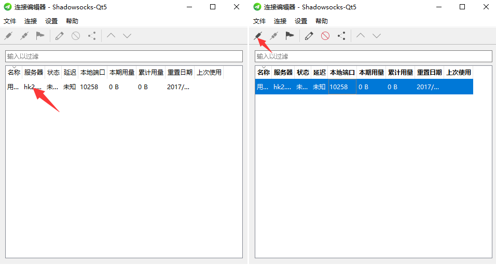Click Share icon in right window
This screenshot has height=265, width=496.
[x=341, y=36]
